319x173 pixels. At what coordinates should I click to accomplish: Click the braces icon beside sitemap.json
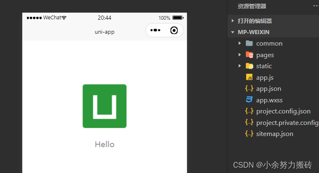pyautogui.click(x=249, y=134)
